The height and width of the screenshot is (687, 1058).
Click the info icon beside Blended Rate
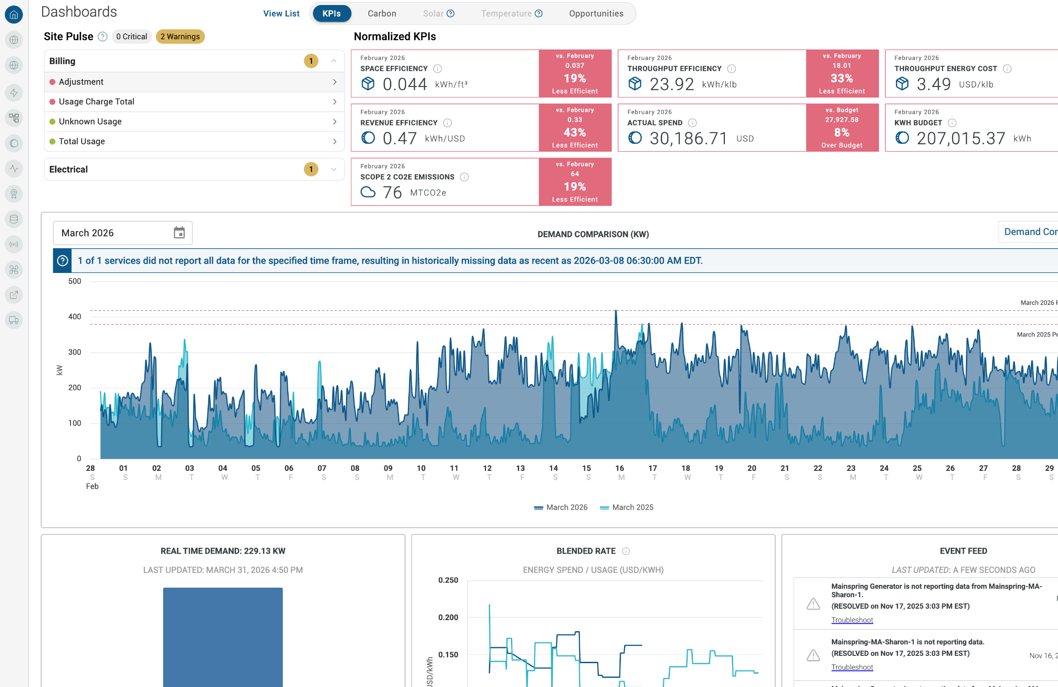point(626,551)
